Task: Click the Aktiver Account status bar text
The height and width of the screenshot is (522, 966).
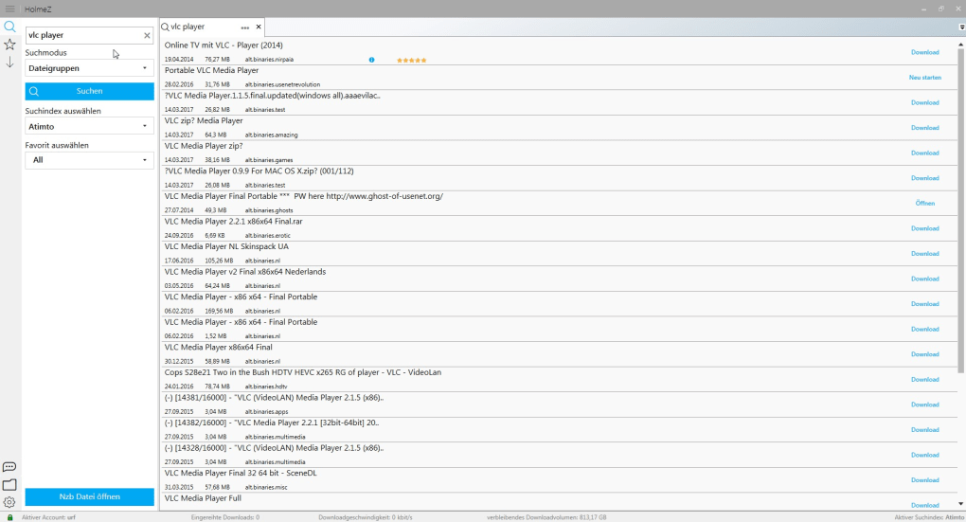Action: tap(48, 517)
